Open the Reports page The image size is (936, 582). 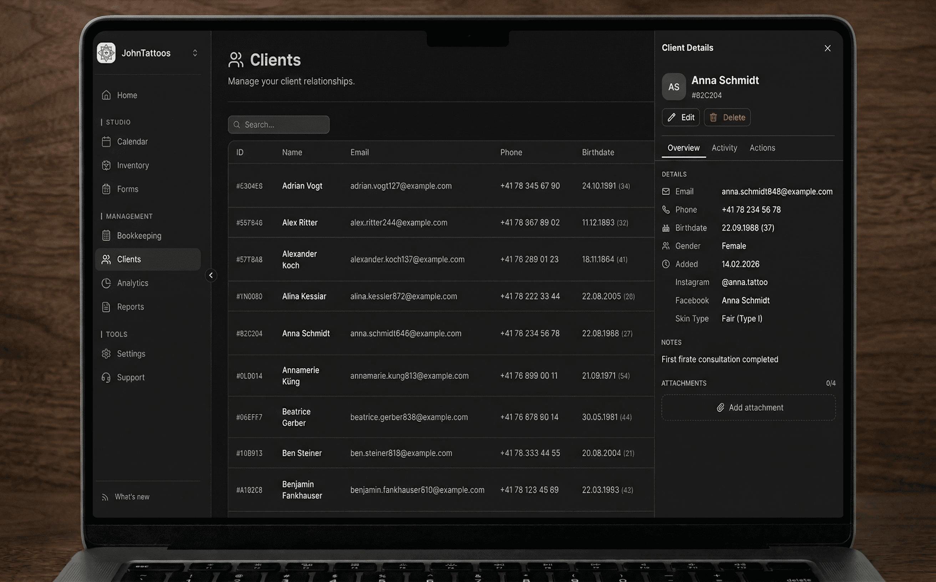(130, 307)
